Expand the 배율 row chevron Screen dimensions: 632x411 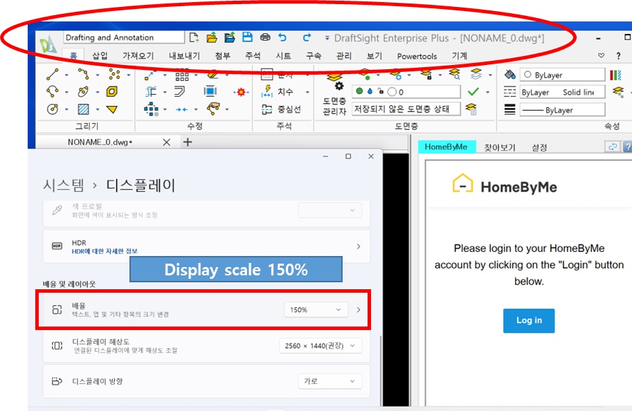[x=359, y=310]
